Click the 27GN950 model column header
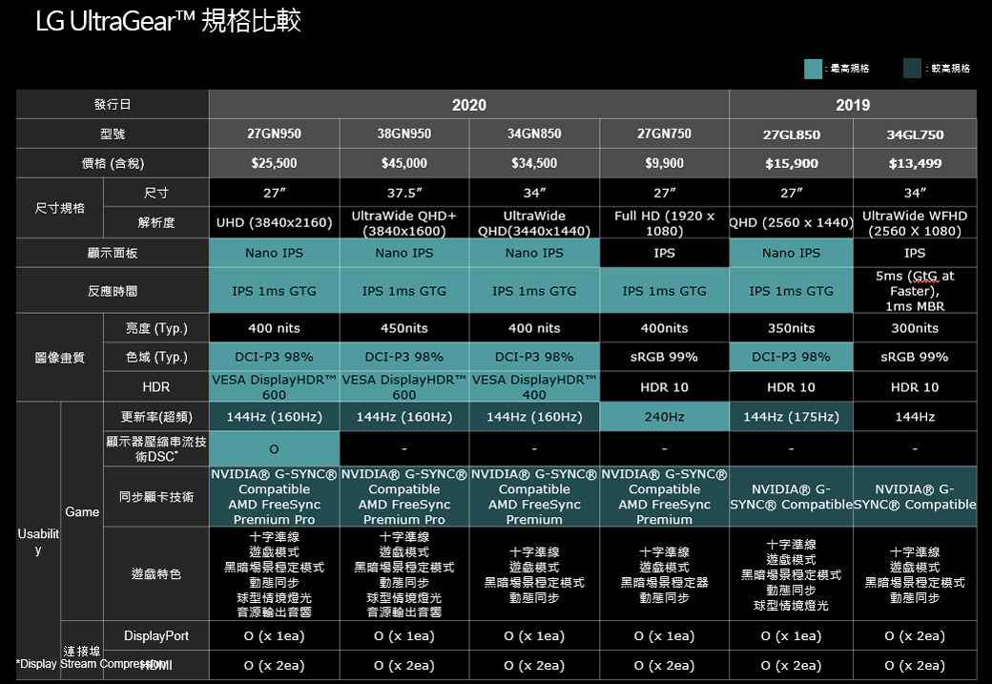 click(274, 135)
